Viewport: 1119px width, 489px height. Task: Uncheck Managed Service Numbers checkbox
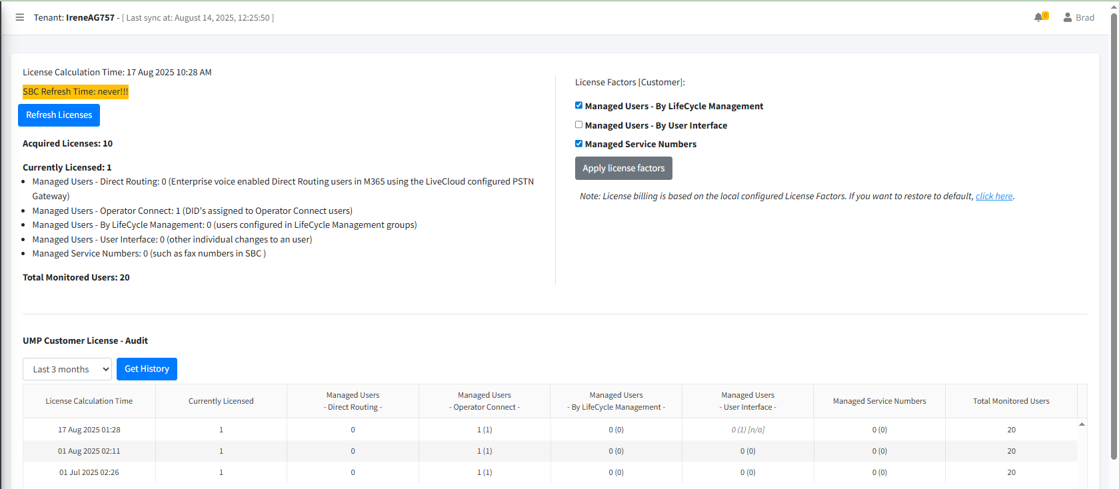(x=578, y=143)
